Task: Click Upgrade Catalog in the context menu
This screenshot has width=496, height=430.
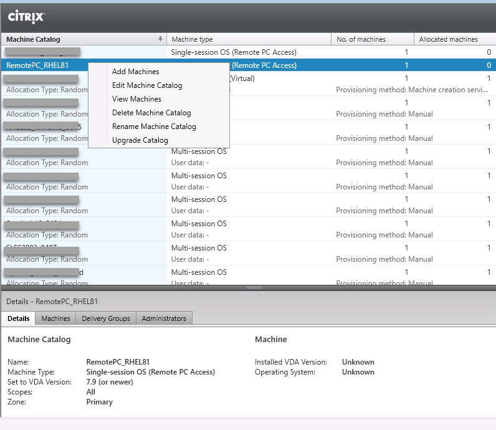Action: click(140, 140)
